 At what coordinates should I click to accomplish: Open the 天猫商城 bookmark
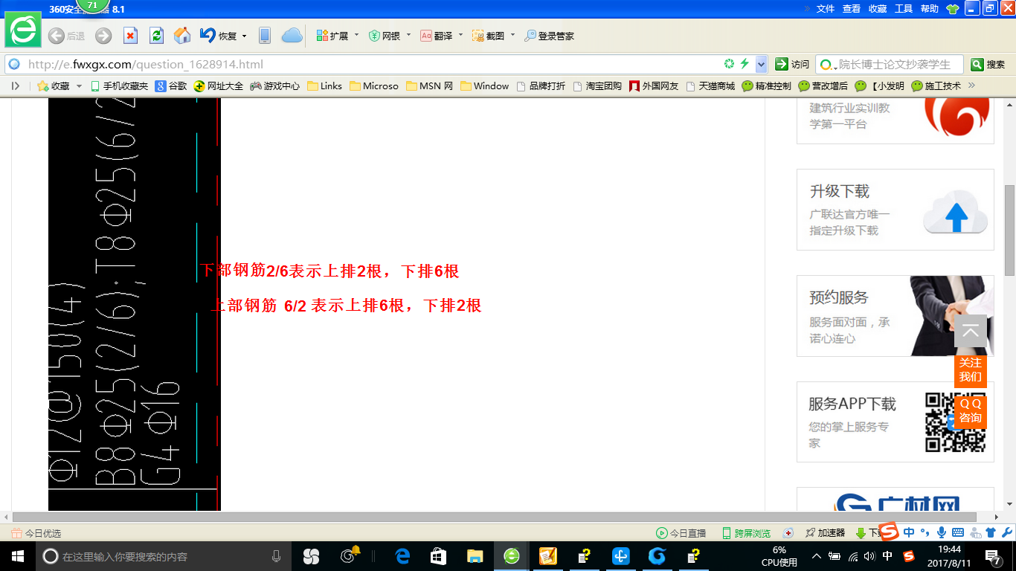click(710, 86)
